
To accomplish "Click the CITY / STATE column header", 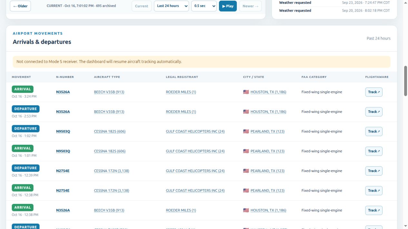I will pos(254,77).
